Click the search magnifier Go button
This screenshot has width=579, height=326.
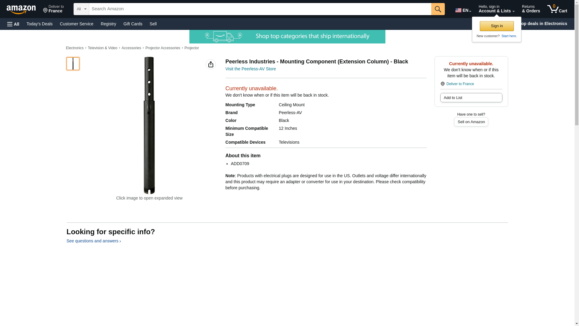(x=438, y=9)
